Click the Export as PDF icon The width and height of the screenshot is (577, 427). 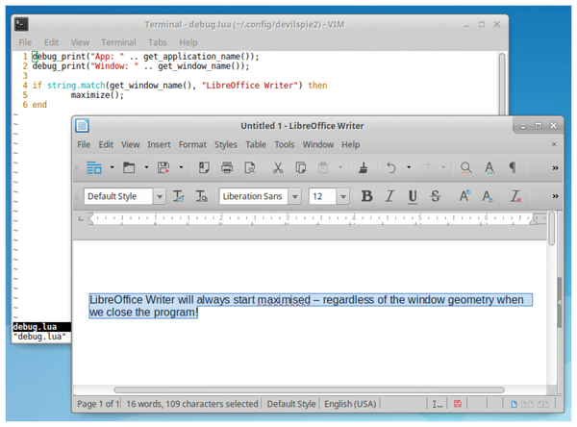pos(204,168)
